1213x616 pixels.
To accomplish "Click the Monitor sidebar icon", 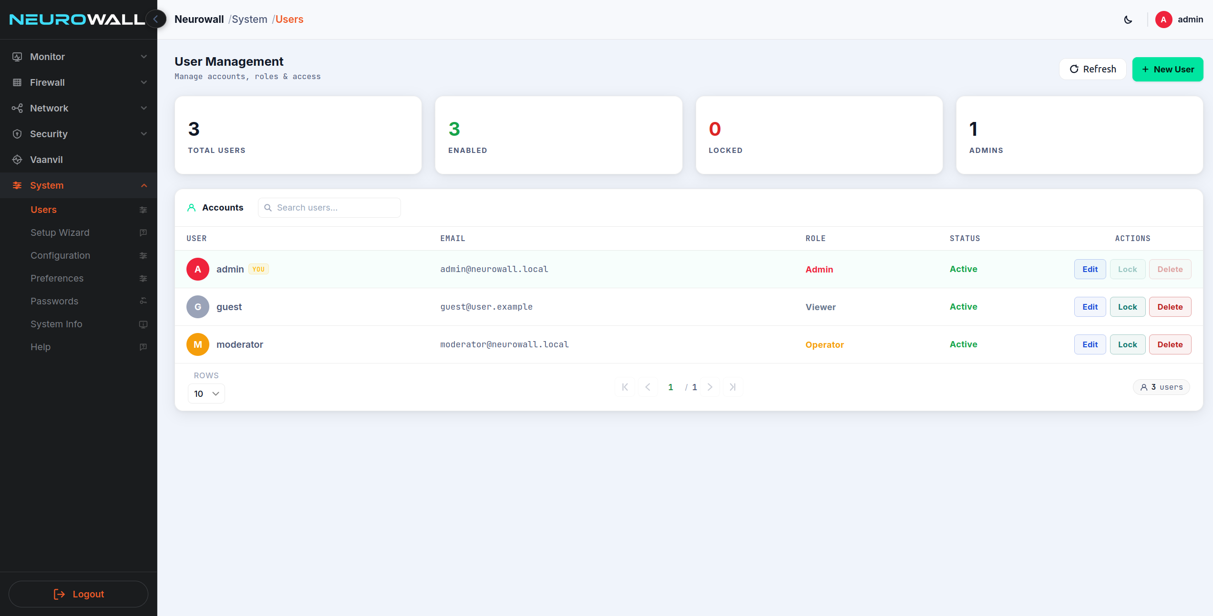I will [17, 57].
